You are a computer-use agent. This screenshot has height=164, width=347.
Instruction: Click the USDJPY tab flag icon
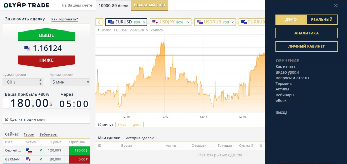155,22
